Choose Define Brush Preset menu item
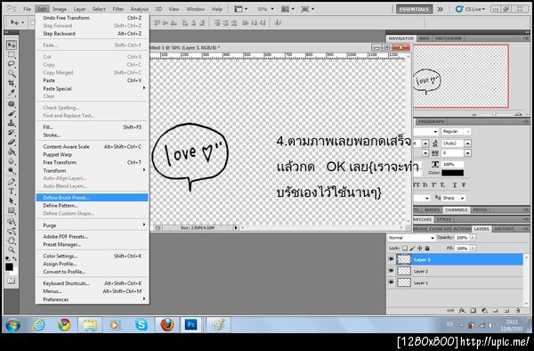 pyautogui.click(x=92, y=197)
